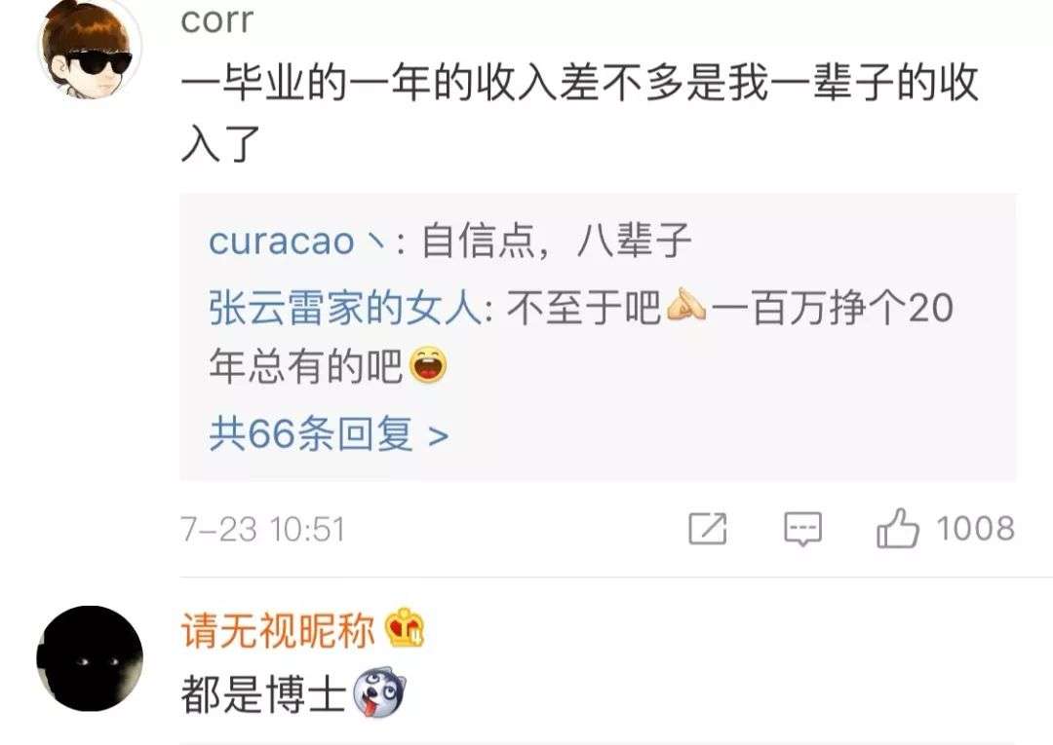Tap the arrow after 共66条回复
1053x745 pixels.
[438, 436]
